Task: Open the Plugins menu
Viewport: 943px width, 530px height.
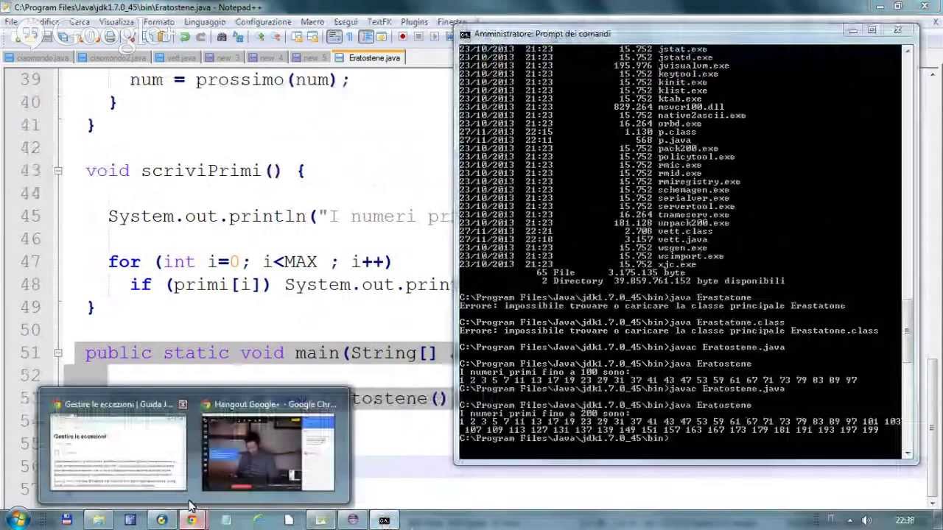Action: tap(414, 22)
